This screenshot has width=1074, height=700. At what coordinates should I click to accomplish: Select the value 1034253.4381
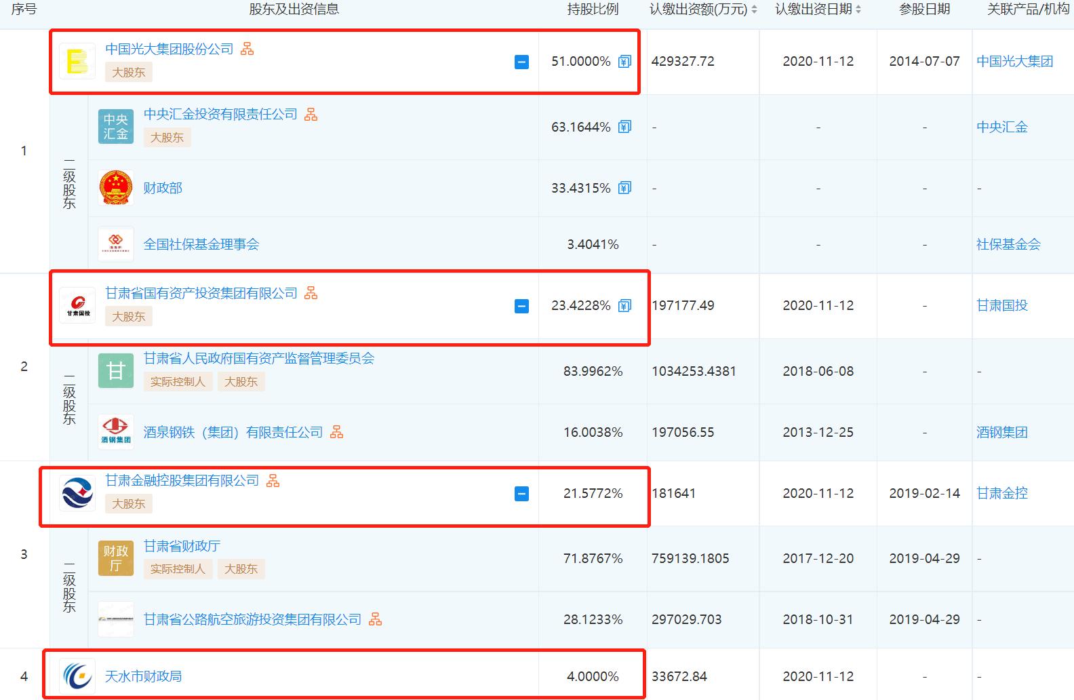pos(694,371)
